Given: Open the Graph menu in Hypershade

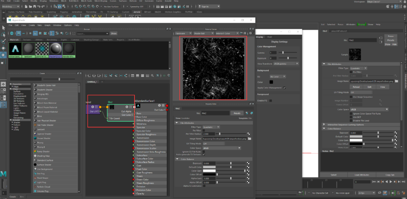Looking at the screenshot, I should pyautogui.click(x=47, y=25).
